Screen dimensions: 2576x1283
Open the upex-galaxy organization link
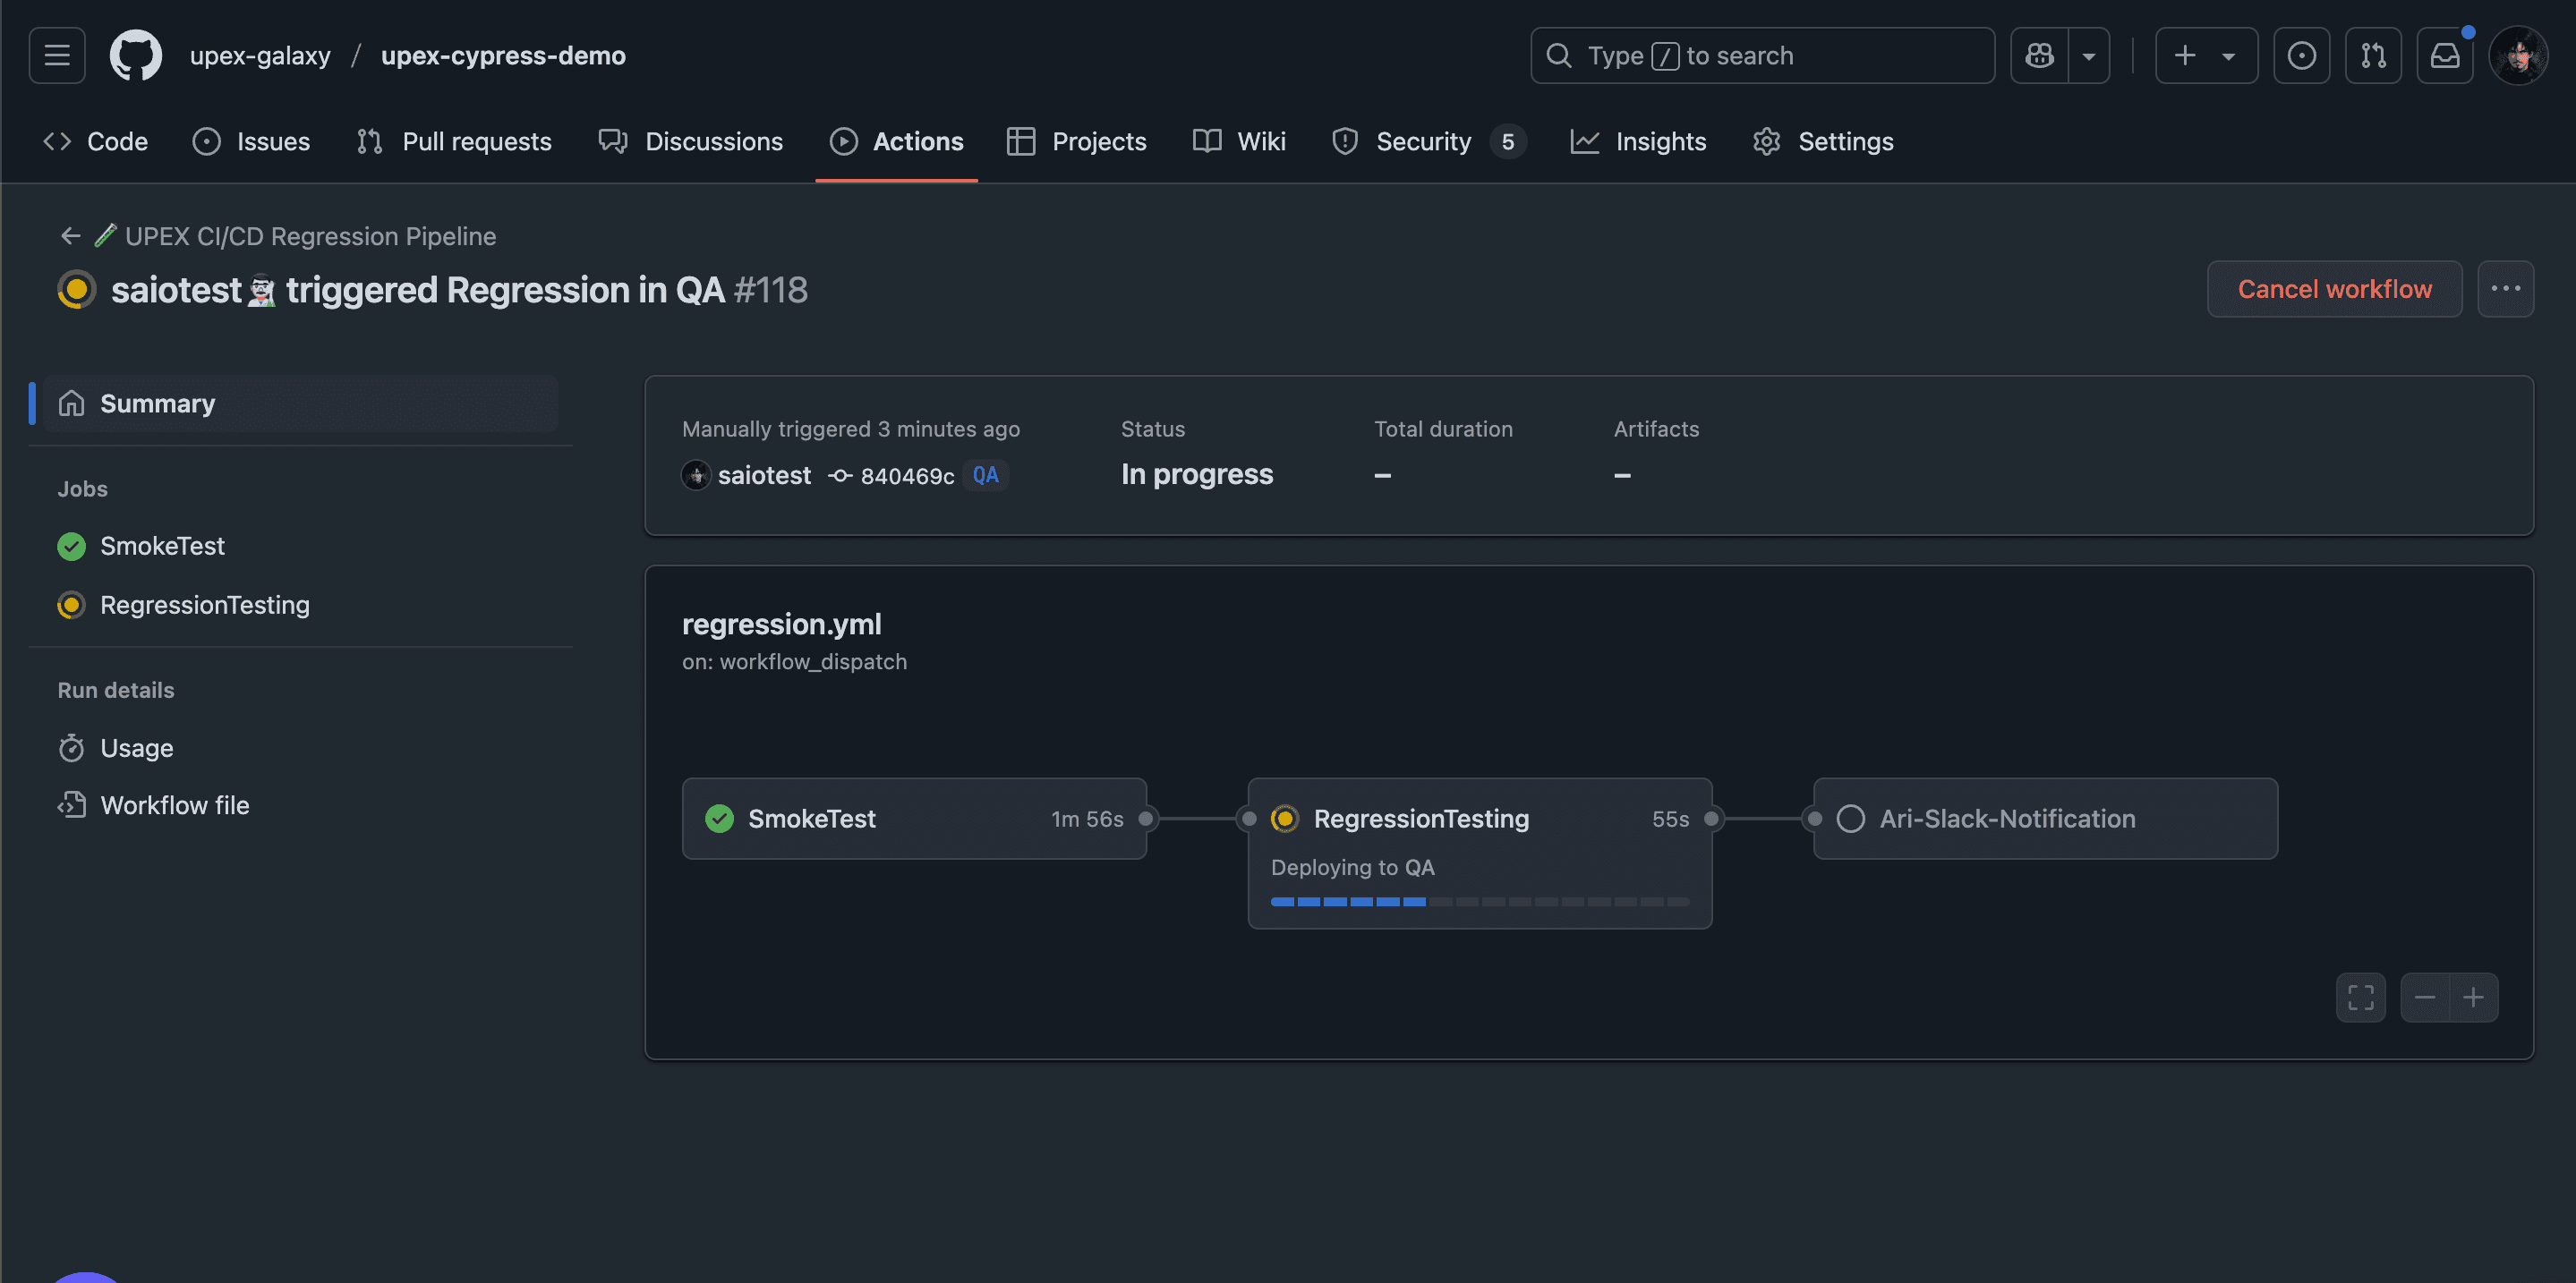click(x=260, y=55)
